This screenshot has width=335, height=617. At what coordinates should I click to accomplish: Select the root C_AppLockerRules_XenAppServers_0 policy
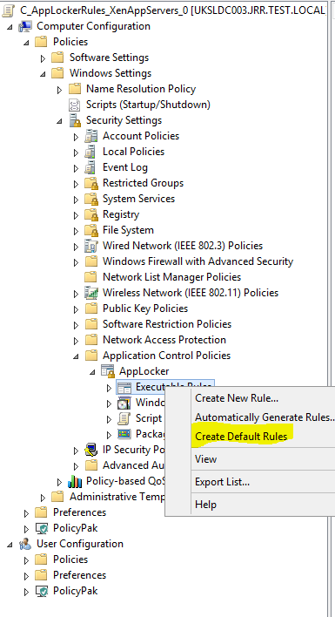tap(173, 10)
